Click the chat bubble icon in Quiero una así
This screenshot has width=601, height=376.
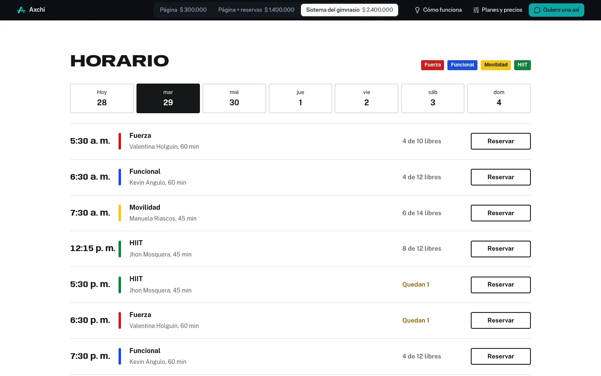[x=537, y=10]
